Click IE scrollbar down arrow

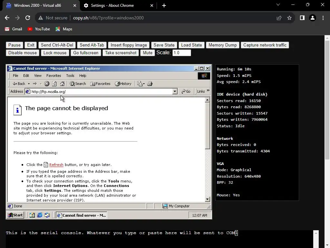[x=207, y=199]
